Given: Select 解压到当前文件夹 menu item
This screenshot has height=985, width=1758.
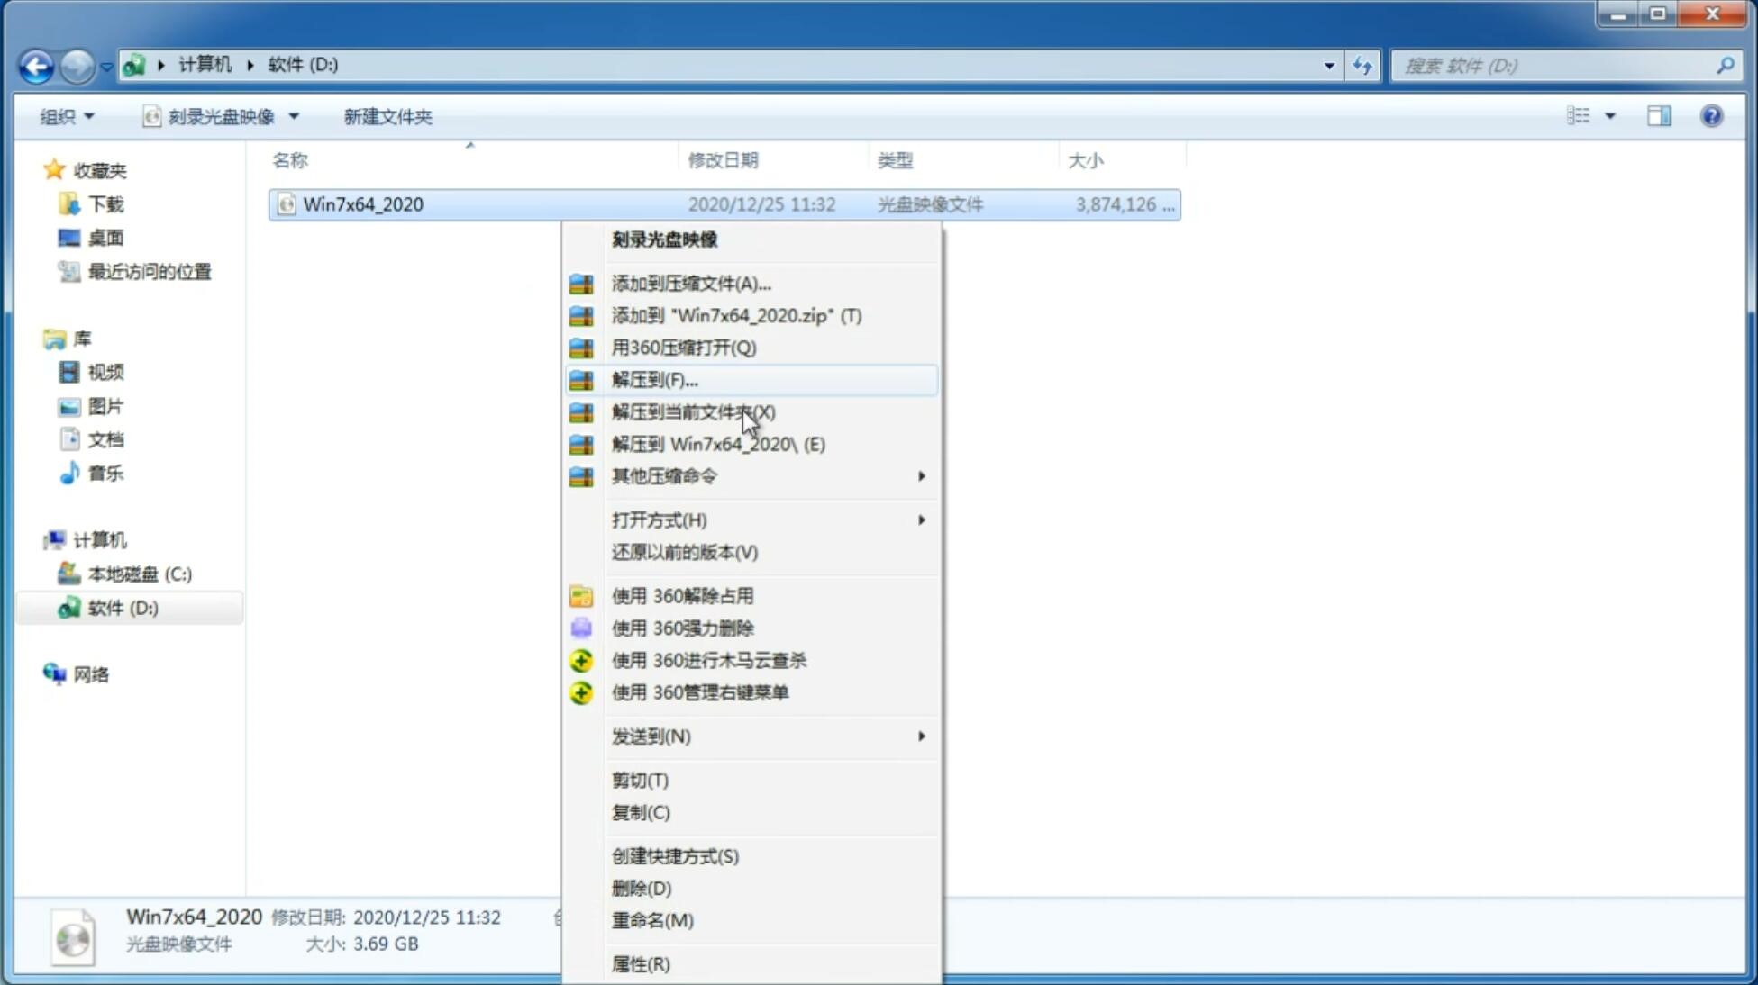Looking at the screenshot, I should (x=694, y=411).
